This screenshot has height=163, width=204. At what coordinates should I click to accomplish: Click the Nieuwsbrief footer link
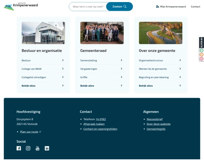tap(155, 119)
